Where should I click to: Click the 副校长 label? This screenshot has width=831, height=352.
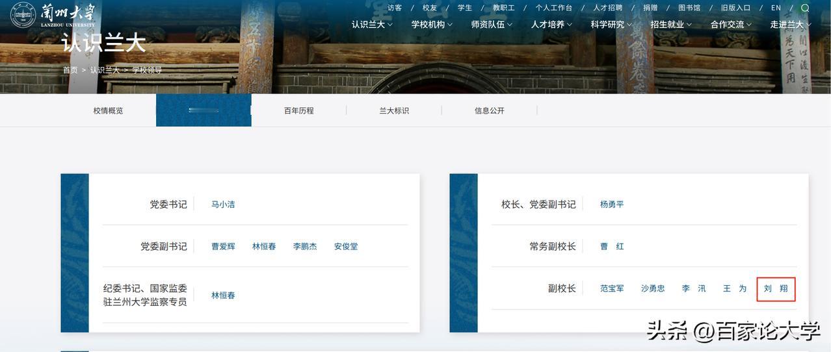coord(562,288)
